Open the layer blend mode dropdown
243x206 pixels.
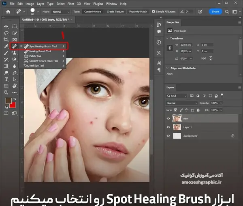click(x=182, y=103)
